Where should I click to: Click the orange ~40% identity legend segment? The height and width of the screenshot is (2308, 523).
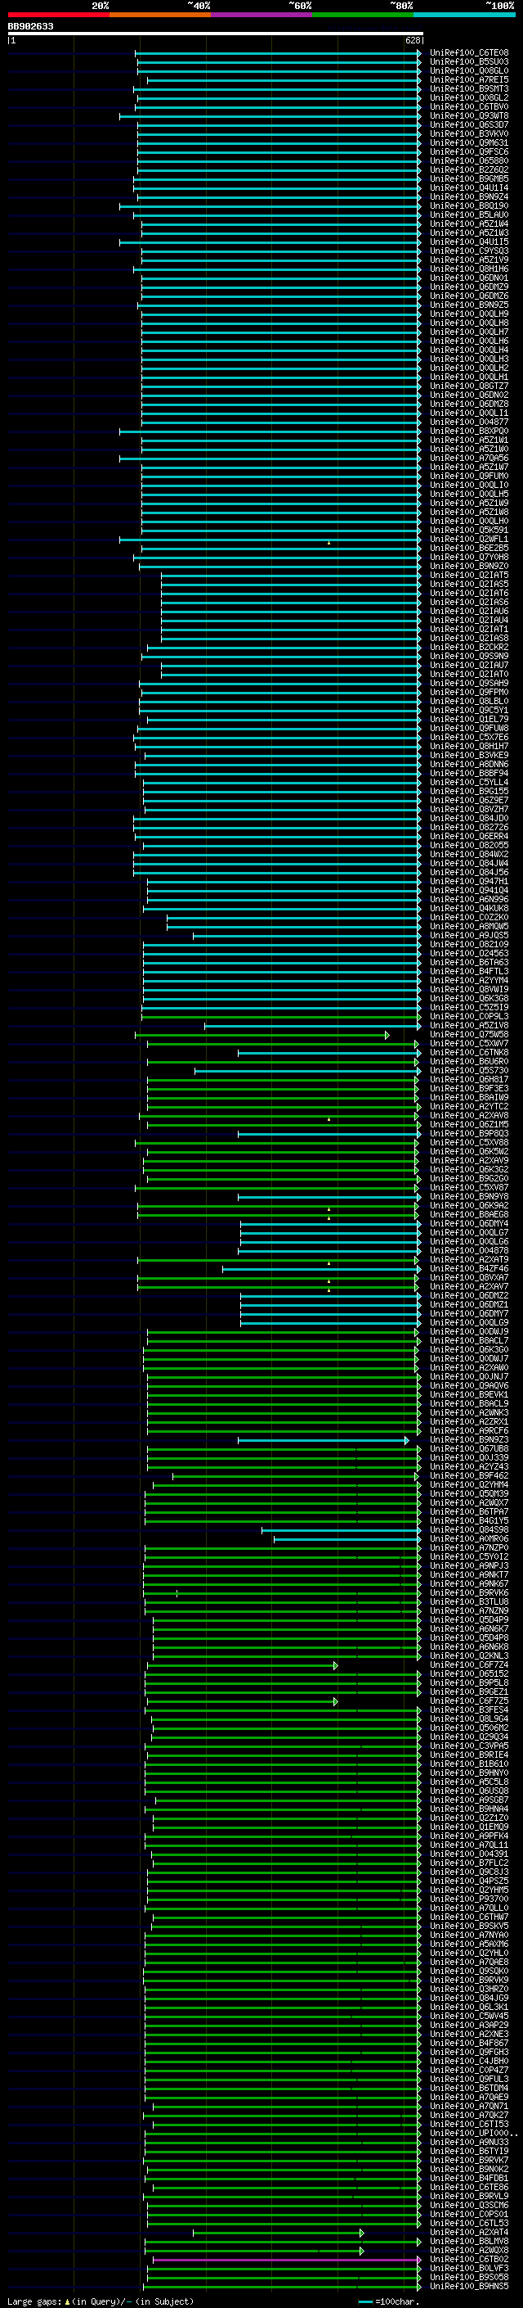160,15
